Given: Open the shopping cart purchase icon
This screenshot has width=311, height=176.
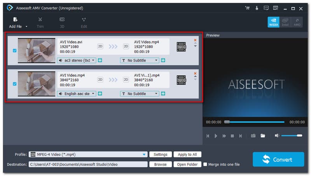Looking at the screenshot, I should pos(247,8).
